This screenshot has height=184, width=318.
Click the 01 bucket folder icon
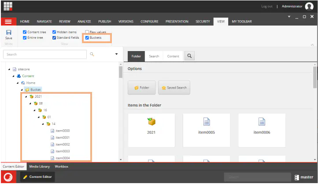pos(44,117)
